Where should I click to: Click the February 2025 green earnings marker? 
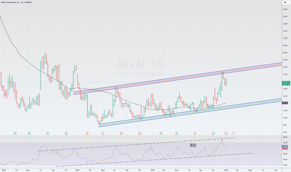[161, 133]
